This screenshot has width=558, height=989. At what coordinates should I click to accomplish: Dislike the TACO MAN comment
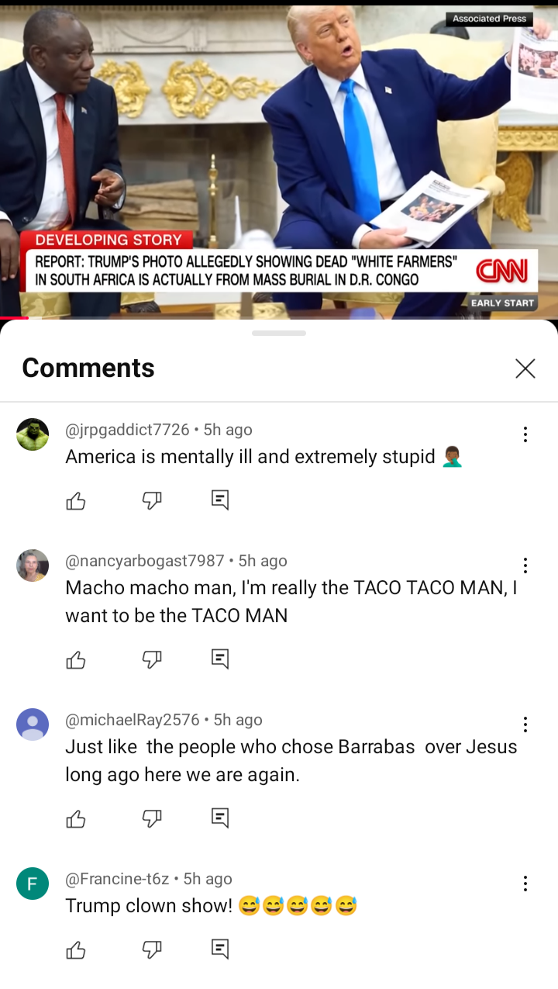[152, 660]
